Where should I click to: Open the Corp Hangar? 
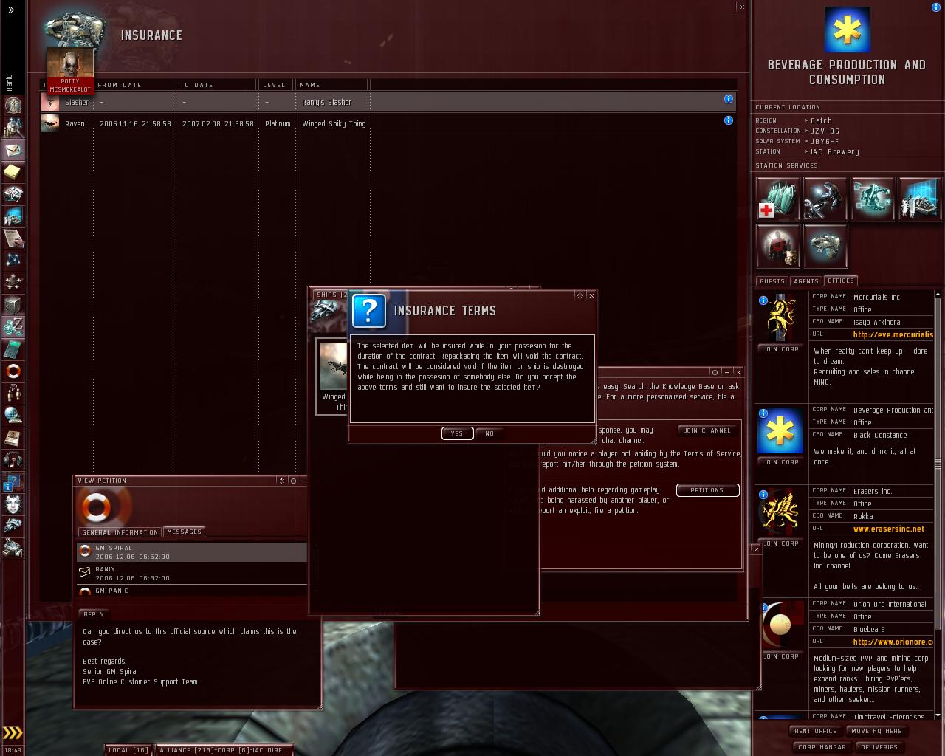(822, 747)
